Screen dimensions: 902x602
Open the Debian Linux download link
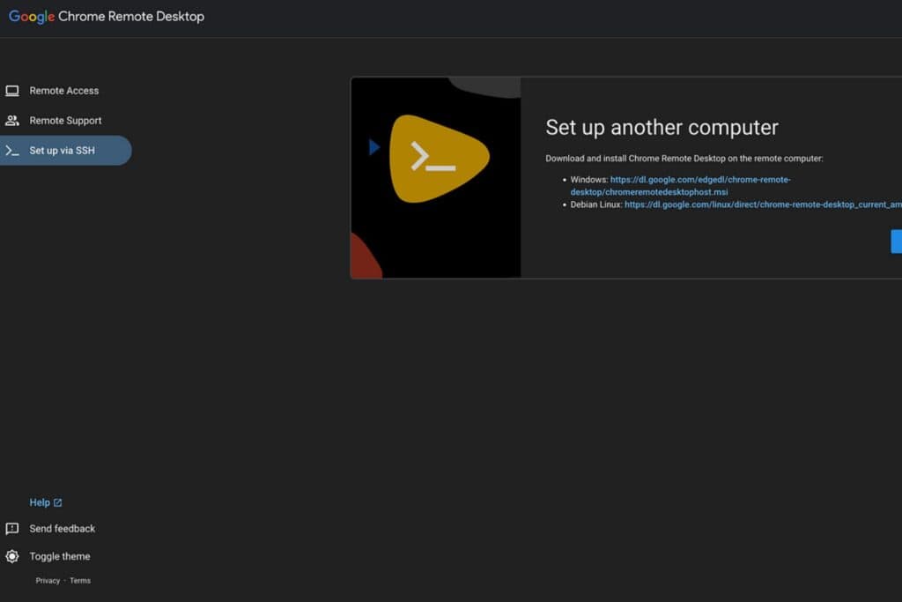762,204
